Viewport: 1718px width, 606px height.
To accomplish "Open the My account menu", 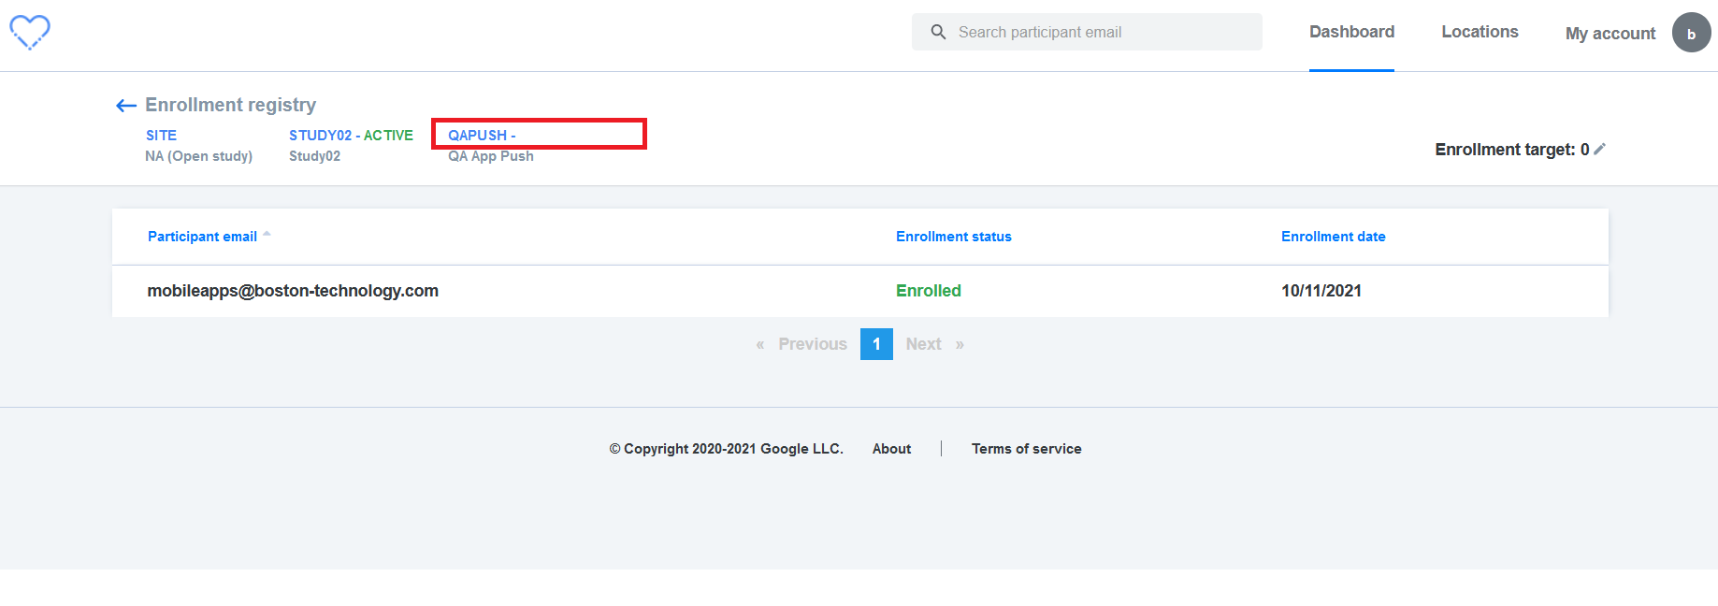I will coord(1610,34).
